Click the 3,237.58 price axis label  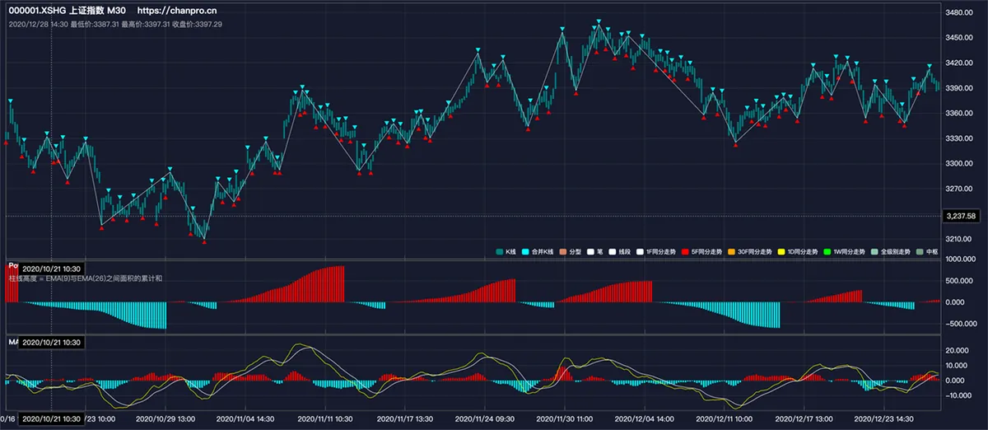962,216
